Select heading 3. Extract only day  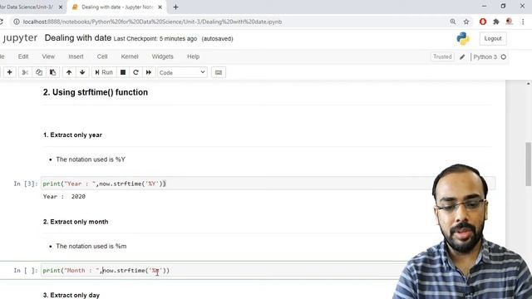tap(71, 295)
